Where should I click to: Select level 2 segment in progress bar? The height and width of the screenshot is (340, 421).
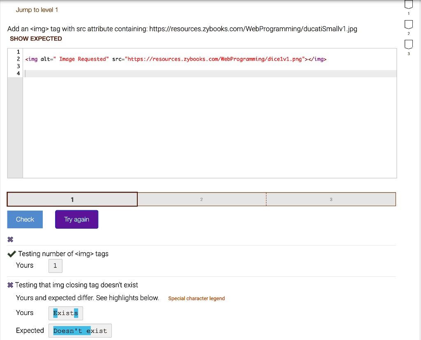tap(201, 200)
